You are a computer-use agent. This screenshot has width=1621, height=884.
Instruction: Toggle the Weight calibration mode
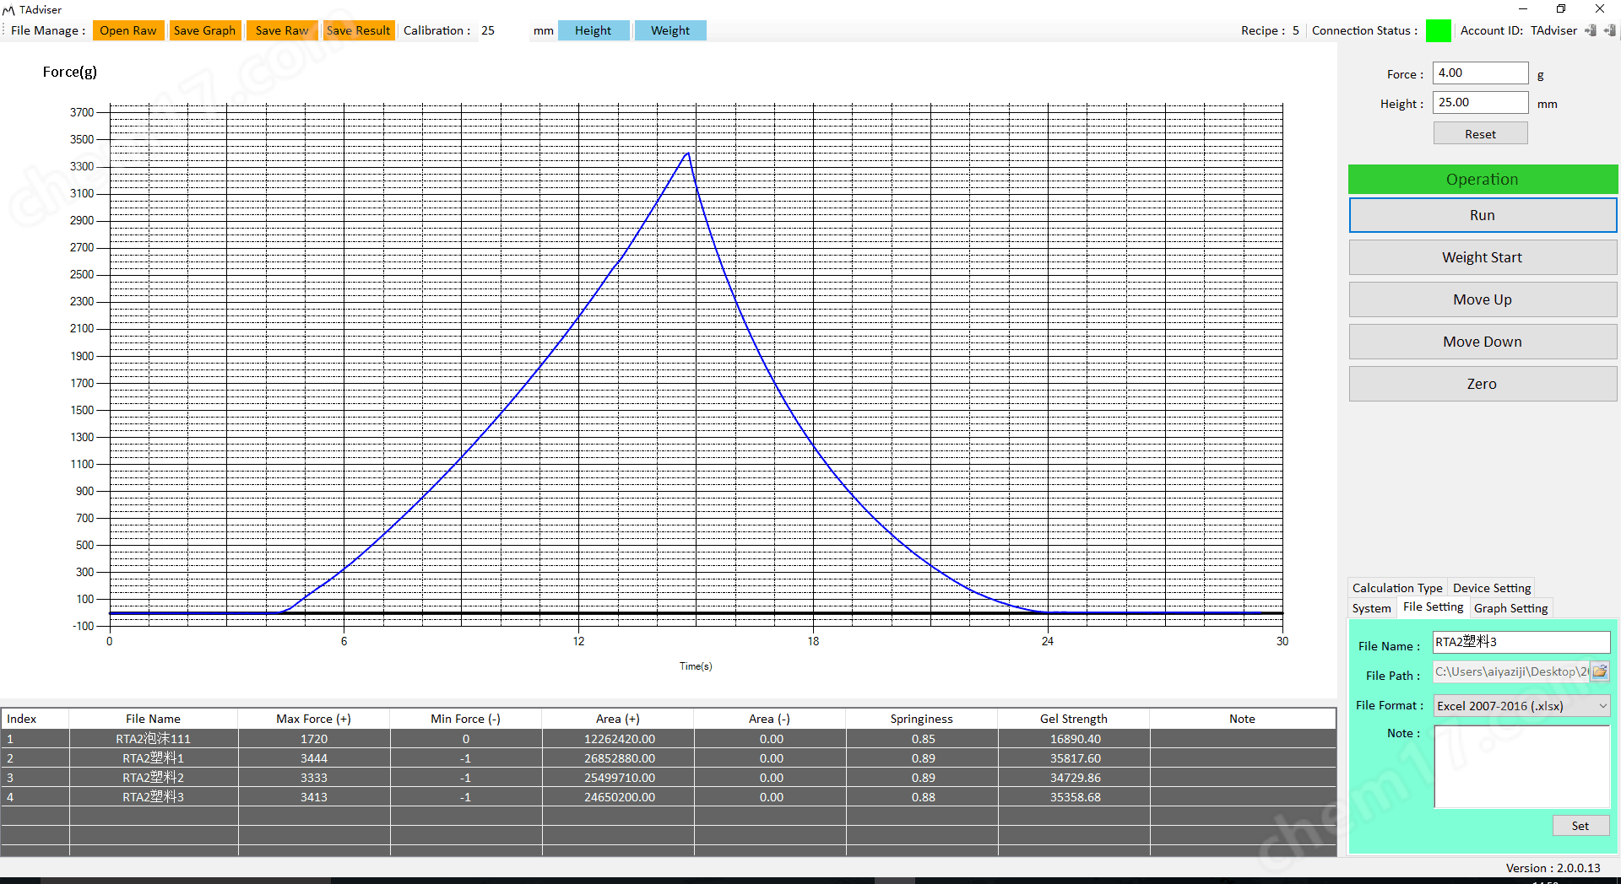point(670,30)
